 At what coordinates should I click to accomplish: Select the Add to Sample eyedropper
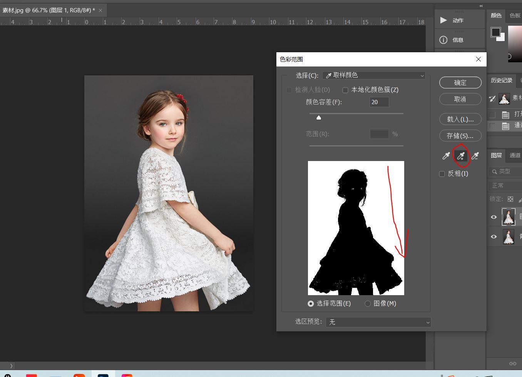coord(461,156)
